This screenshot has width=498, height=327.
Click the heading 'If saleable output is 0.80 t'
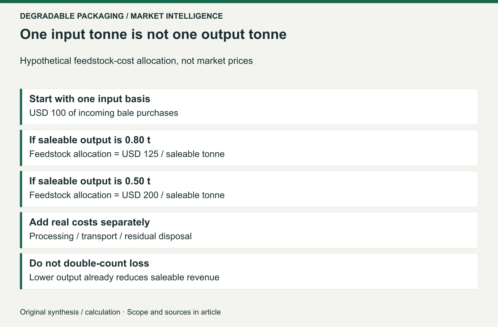tap(90, 140)
